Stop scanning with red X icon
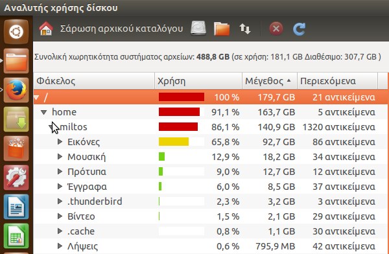 (276, 29)
